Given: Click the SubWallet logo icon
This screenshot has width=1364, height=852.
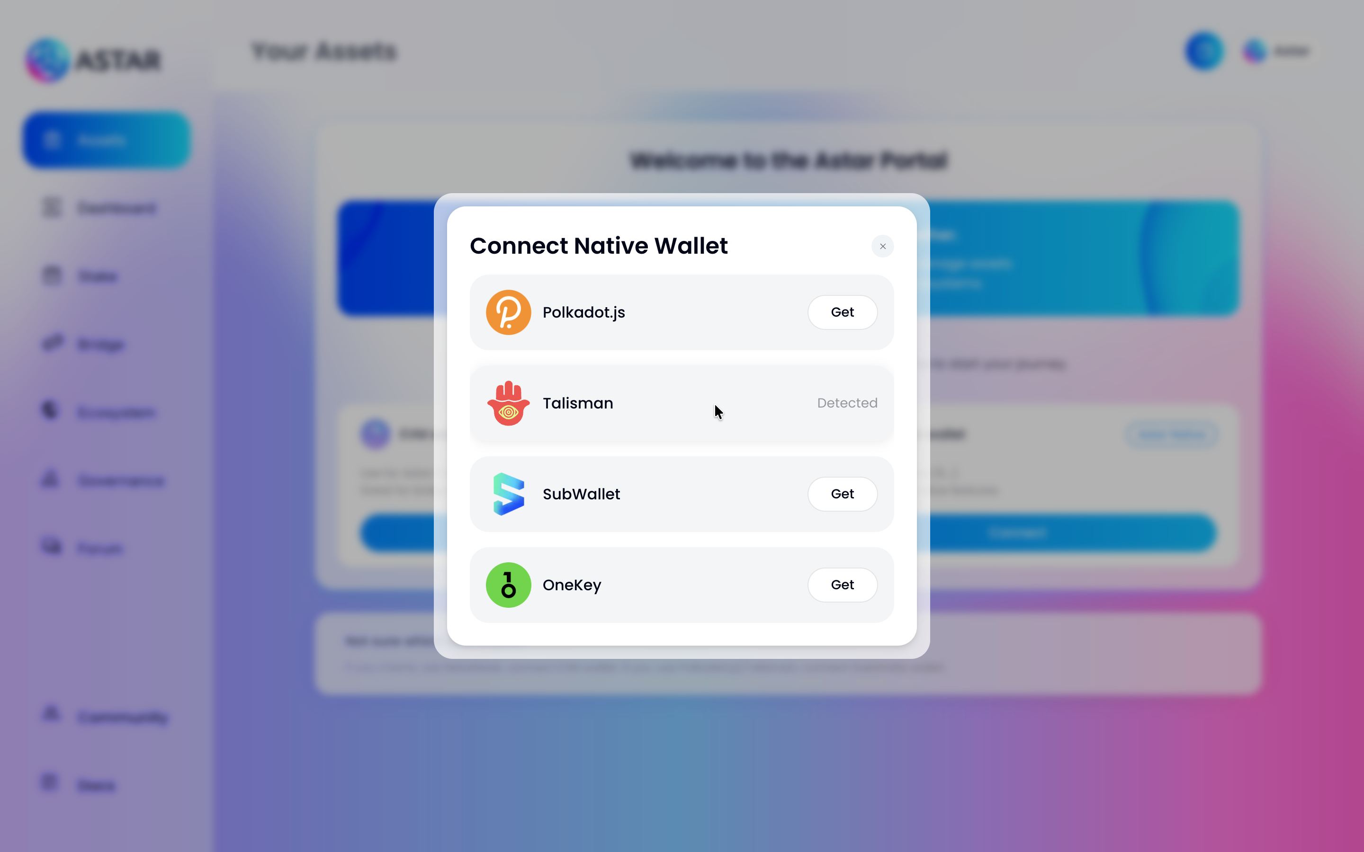Looking at the screenshot, I should click(508, 494).
